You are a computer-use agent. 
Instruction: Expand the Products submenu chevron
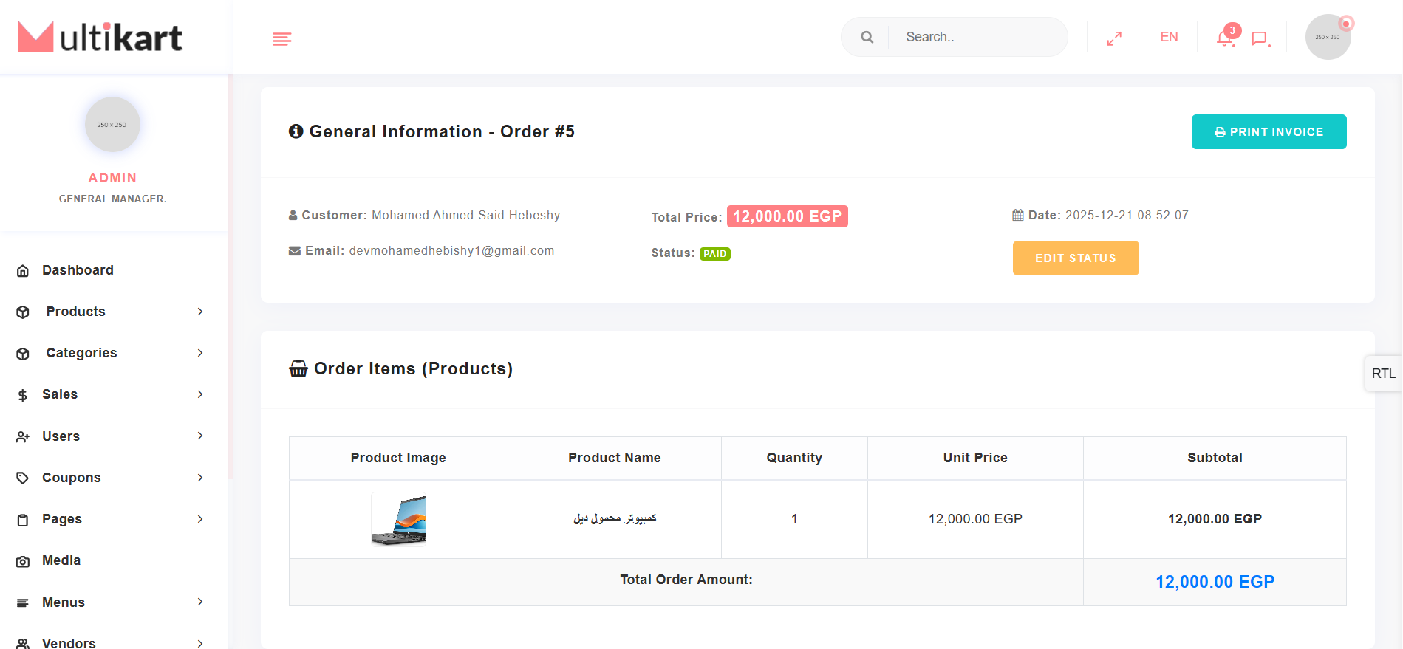click(200, 312)
